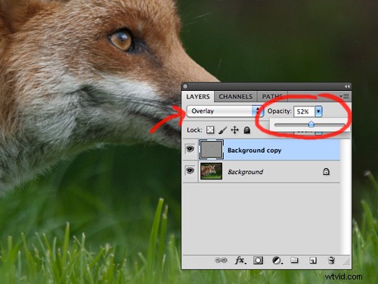378x284 pixels.
Task: Click the link layers icon
Action: [x=221, y=260]
